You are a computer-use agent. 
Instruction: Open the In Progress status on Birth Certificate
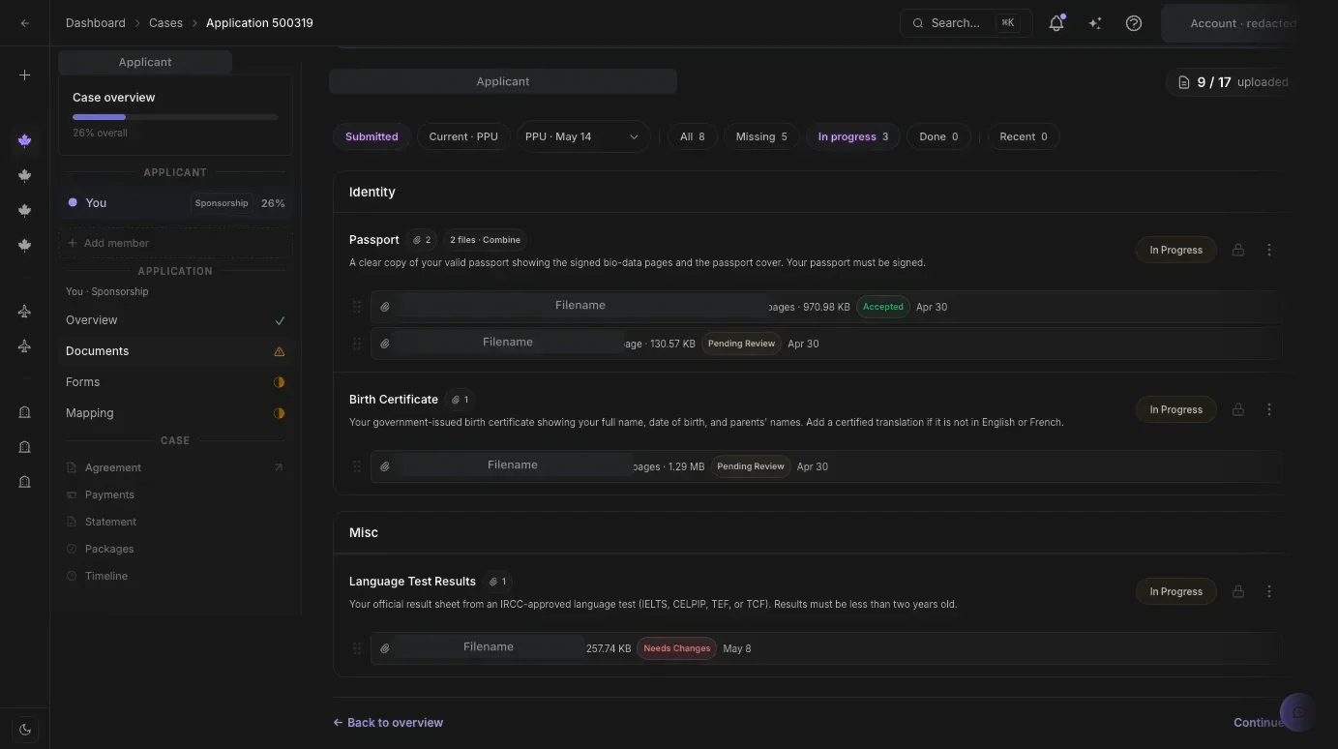1175,409
